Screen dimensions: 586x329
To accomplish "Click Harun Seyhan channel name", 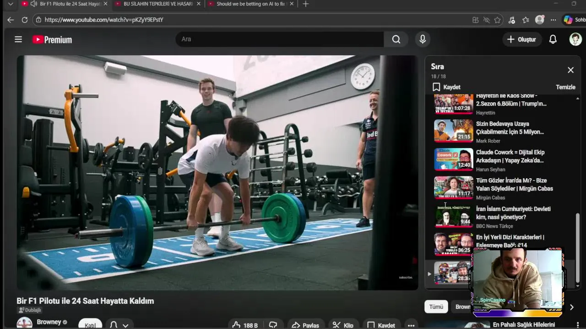I will click(490, 169).
